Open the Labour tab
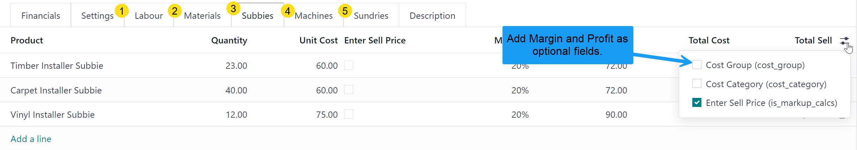Viewport: 857px width, 150px height. 149,16
